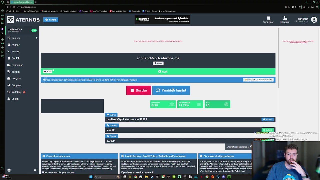This screenshot has width=320, height=180.
Task: Open Xbox app from the taskbar
Action: pos(163,177)
